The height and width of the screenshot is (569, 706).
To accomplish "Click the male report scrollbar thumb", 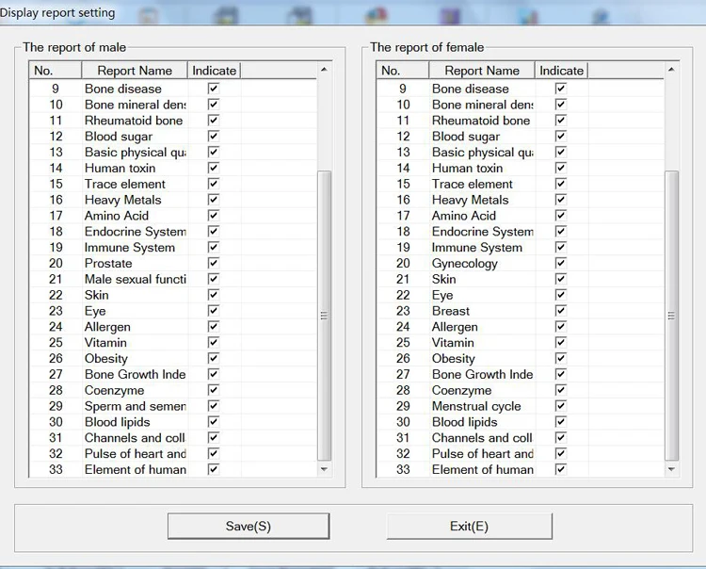I will [x=325, y=316].
